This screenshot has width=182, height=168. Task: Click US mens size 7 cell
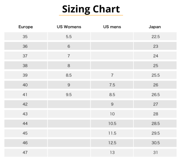tap(112, 75)
